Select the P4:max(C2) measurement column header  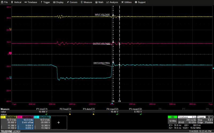[x=112, y=109]
